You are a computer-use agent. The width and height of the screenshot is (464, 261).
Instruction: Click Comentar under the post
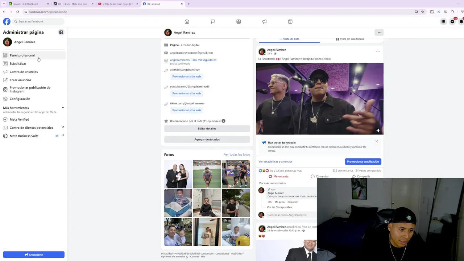320,177
